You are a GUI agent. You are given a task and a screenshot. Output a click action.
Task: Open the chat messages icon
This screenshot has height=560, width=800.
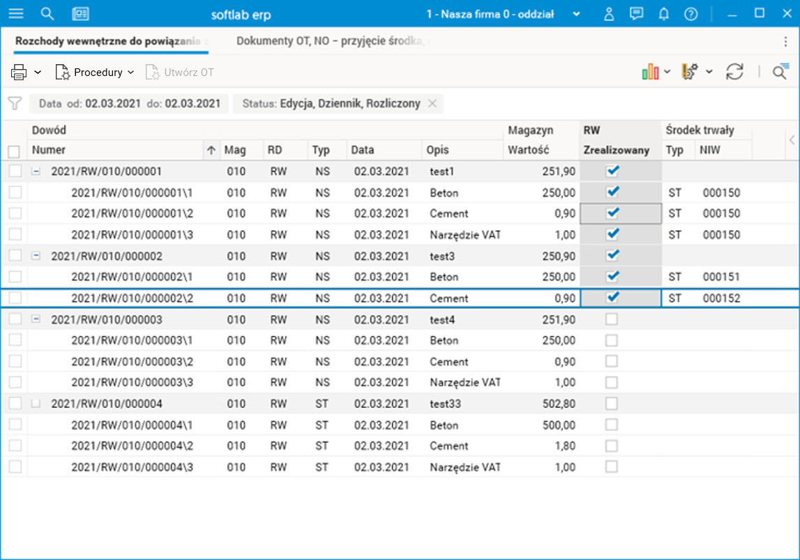636,14
